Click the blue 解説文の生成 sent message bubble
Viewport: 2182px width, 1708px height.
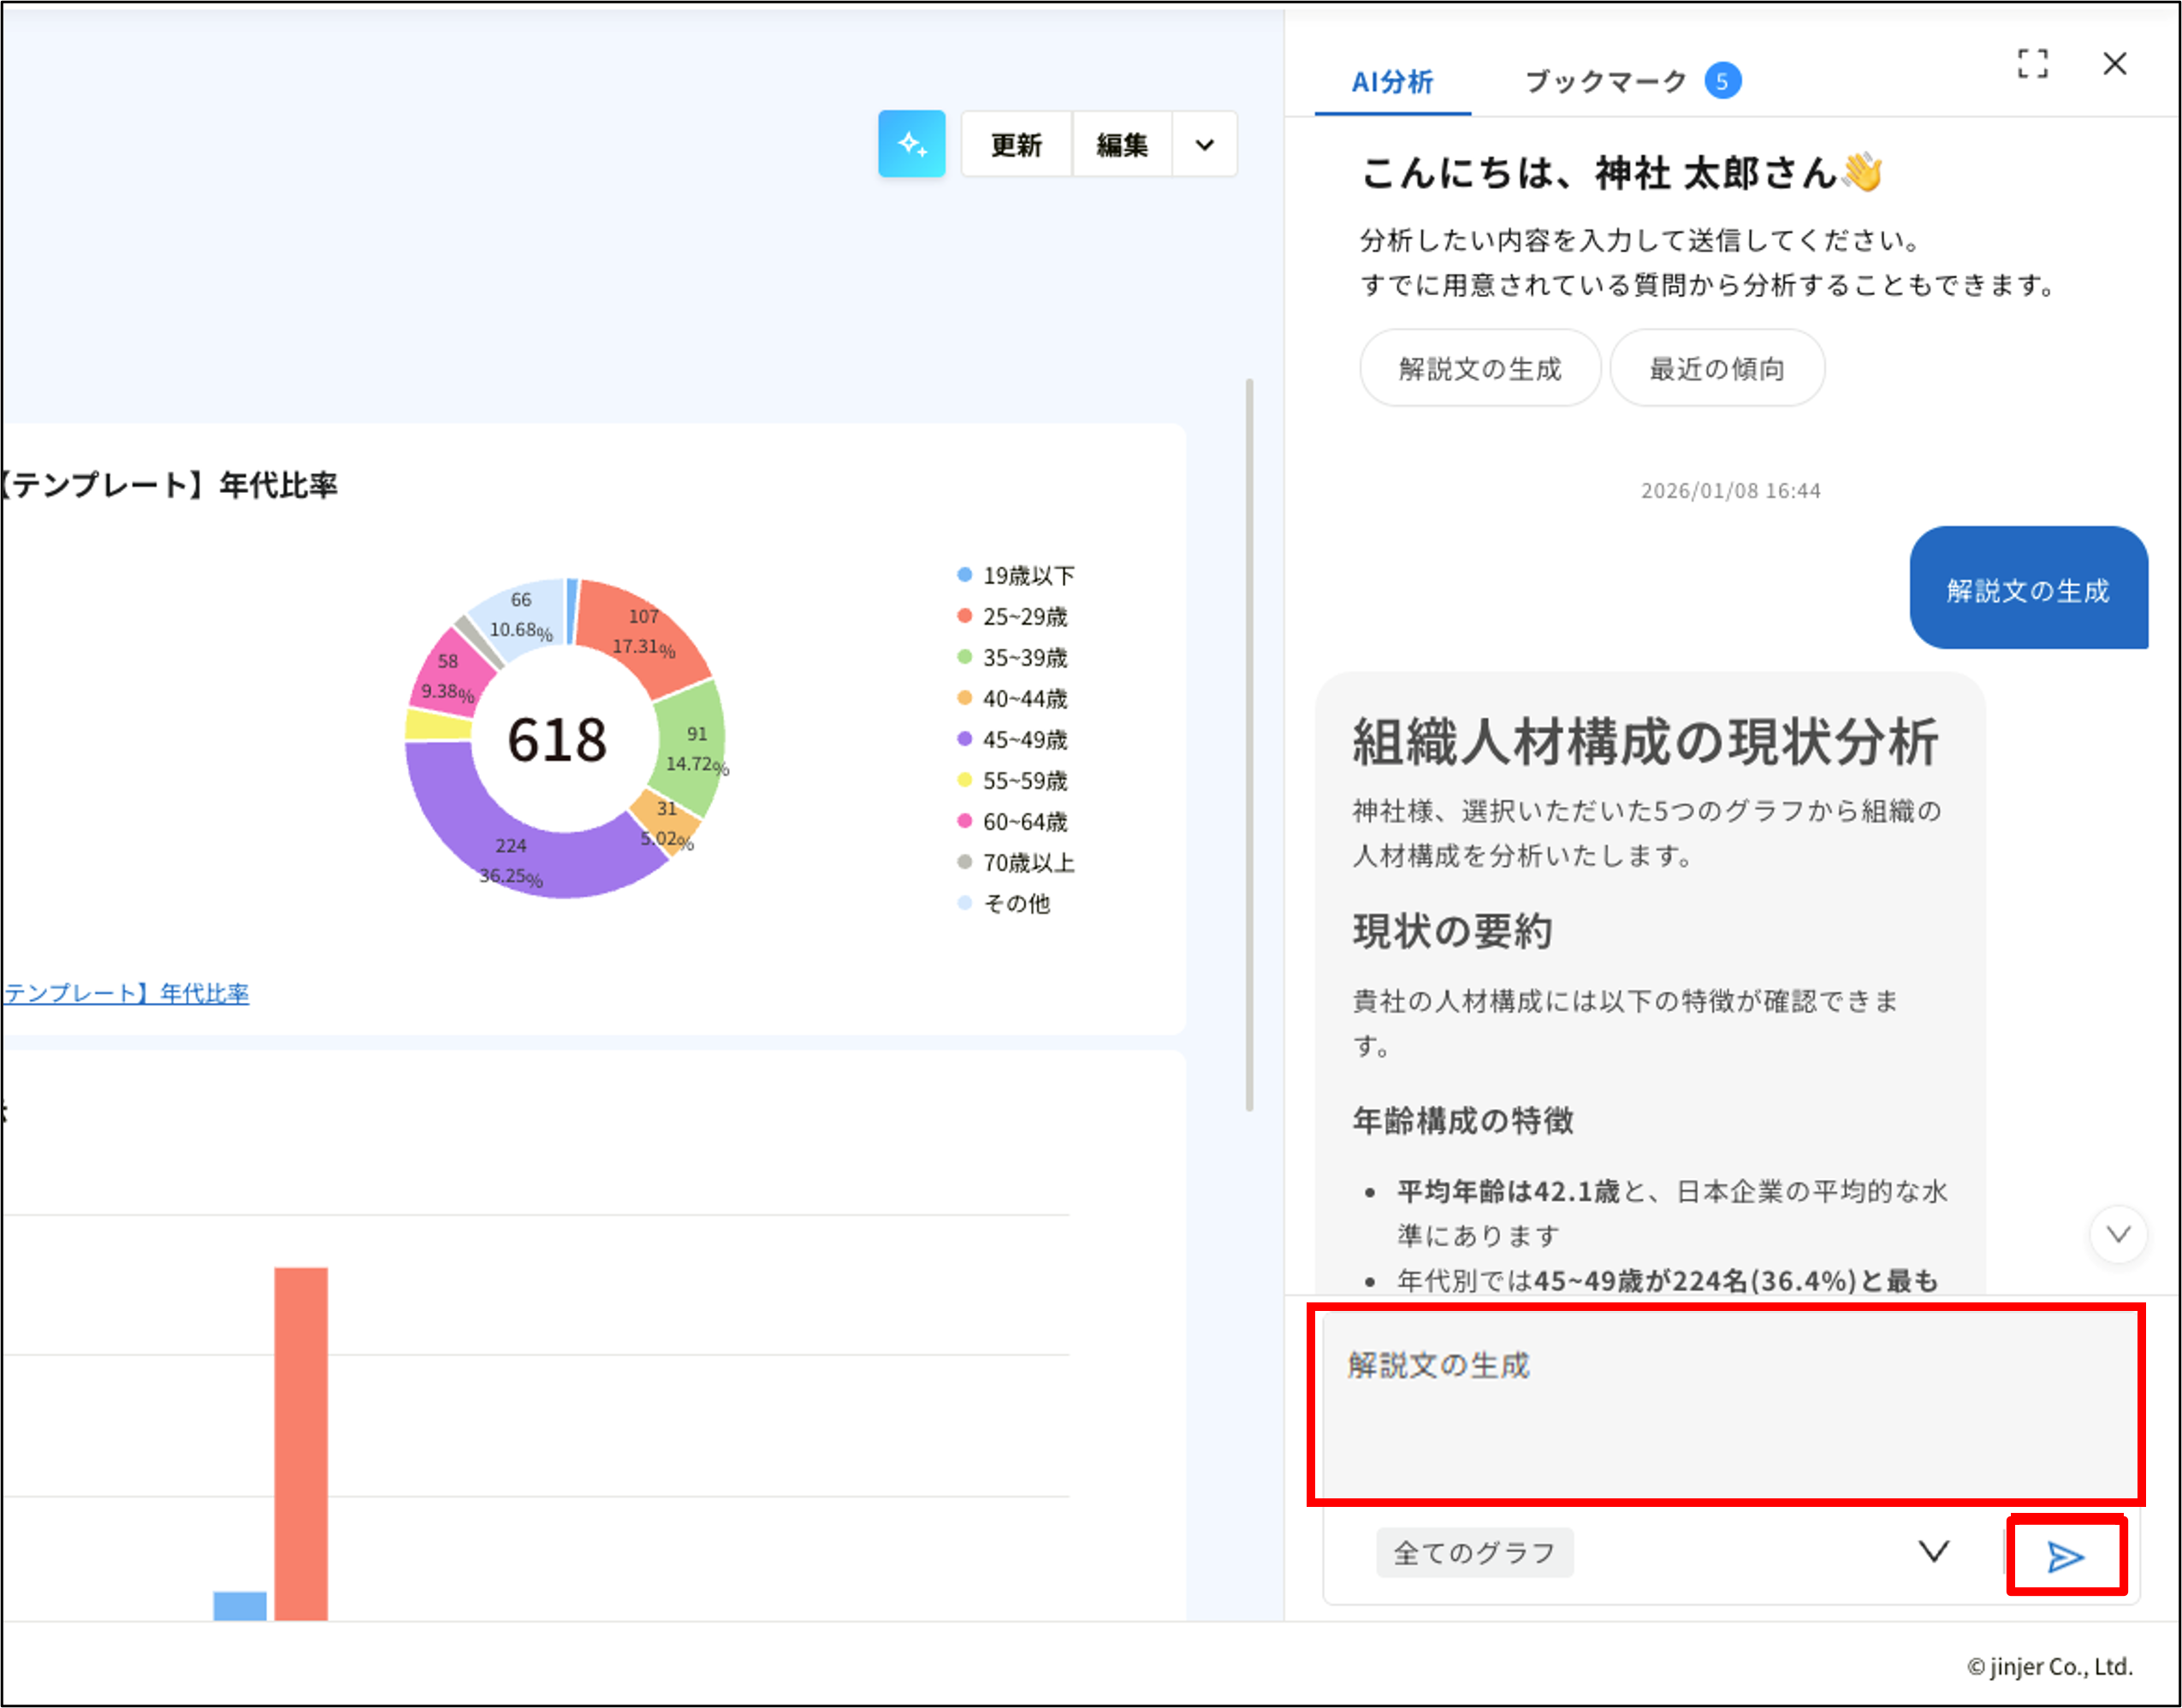click(x=2028, y=590)
